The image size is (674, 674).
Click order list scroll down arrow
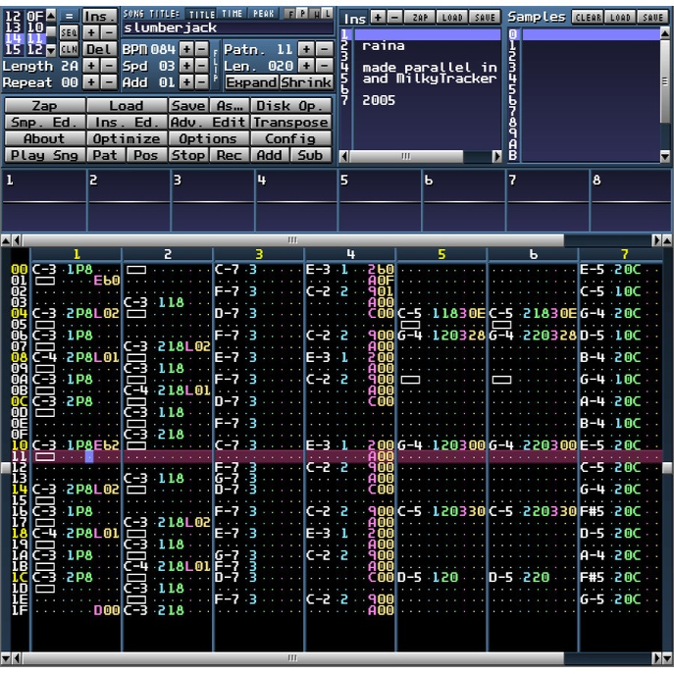point(51,51)
